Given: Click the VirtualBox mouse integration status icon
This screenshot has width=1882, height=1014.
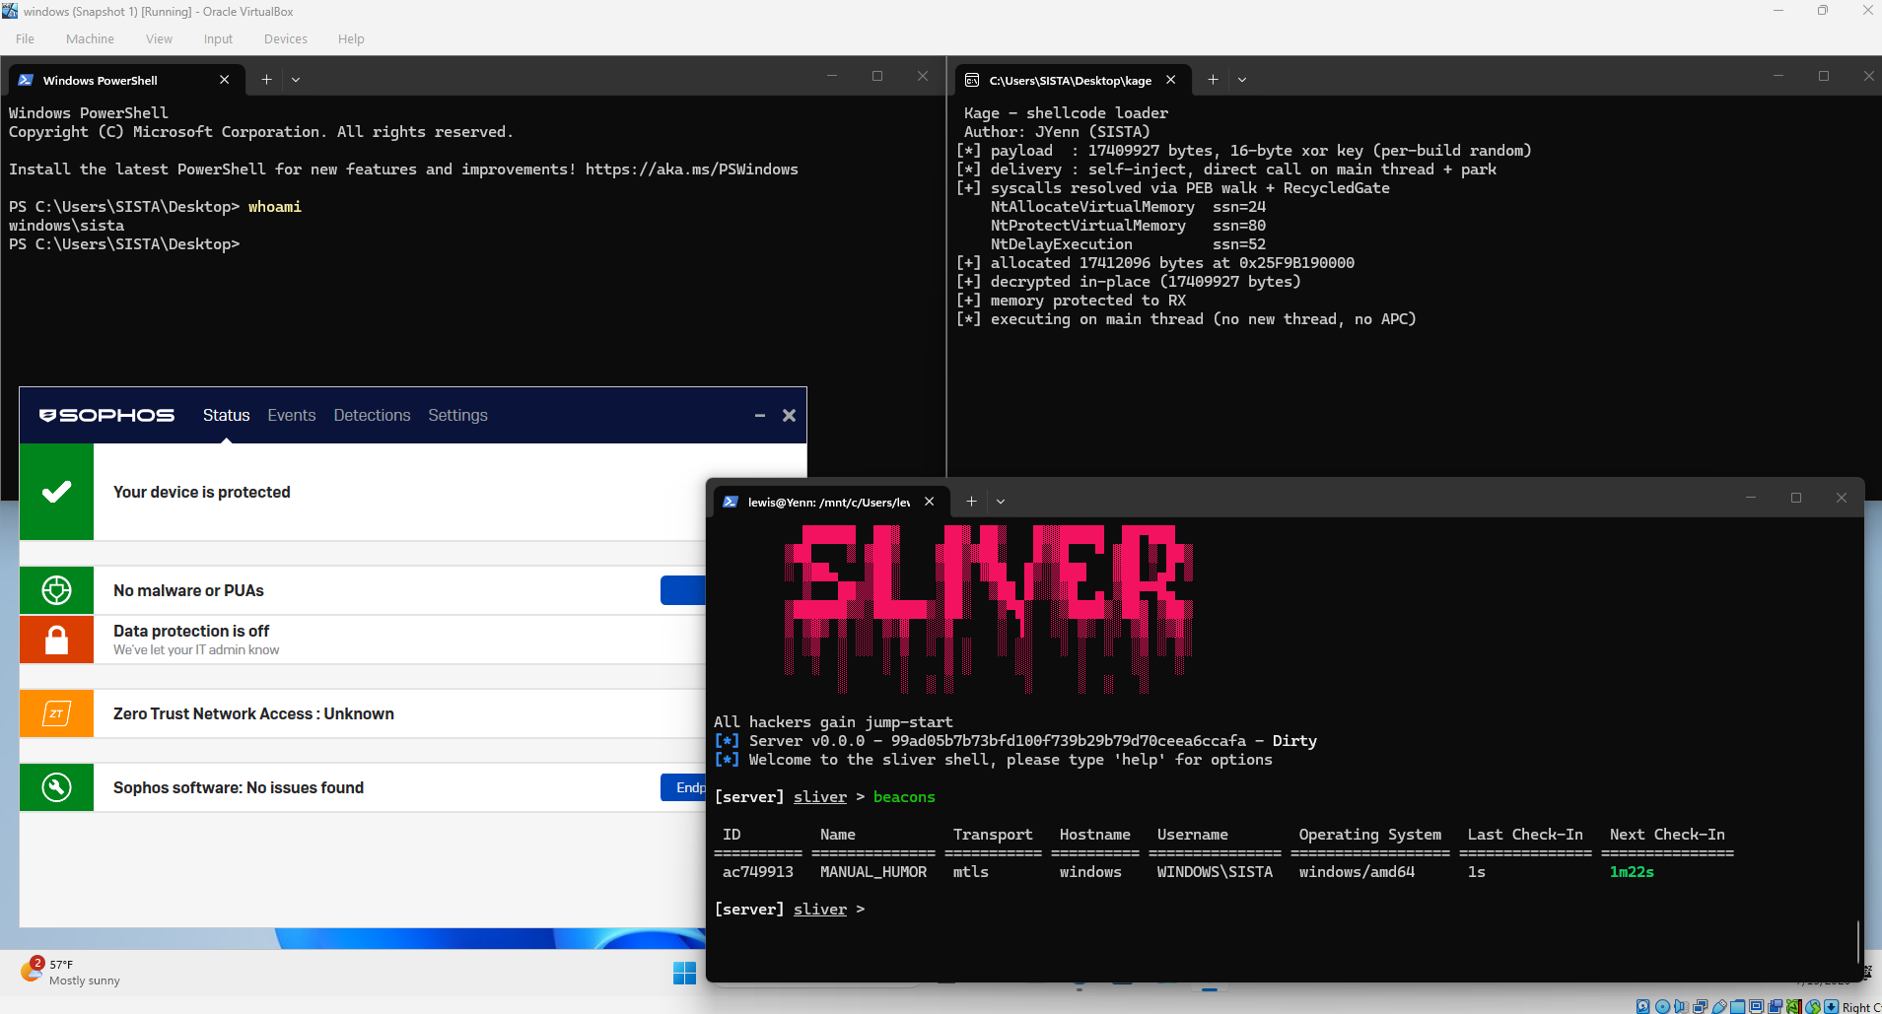Looking at the screenshot, I should click(1813, 1006).
